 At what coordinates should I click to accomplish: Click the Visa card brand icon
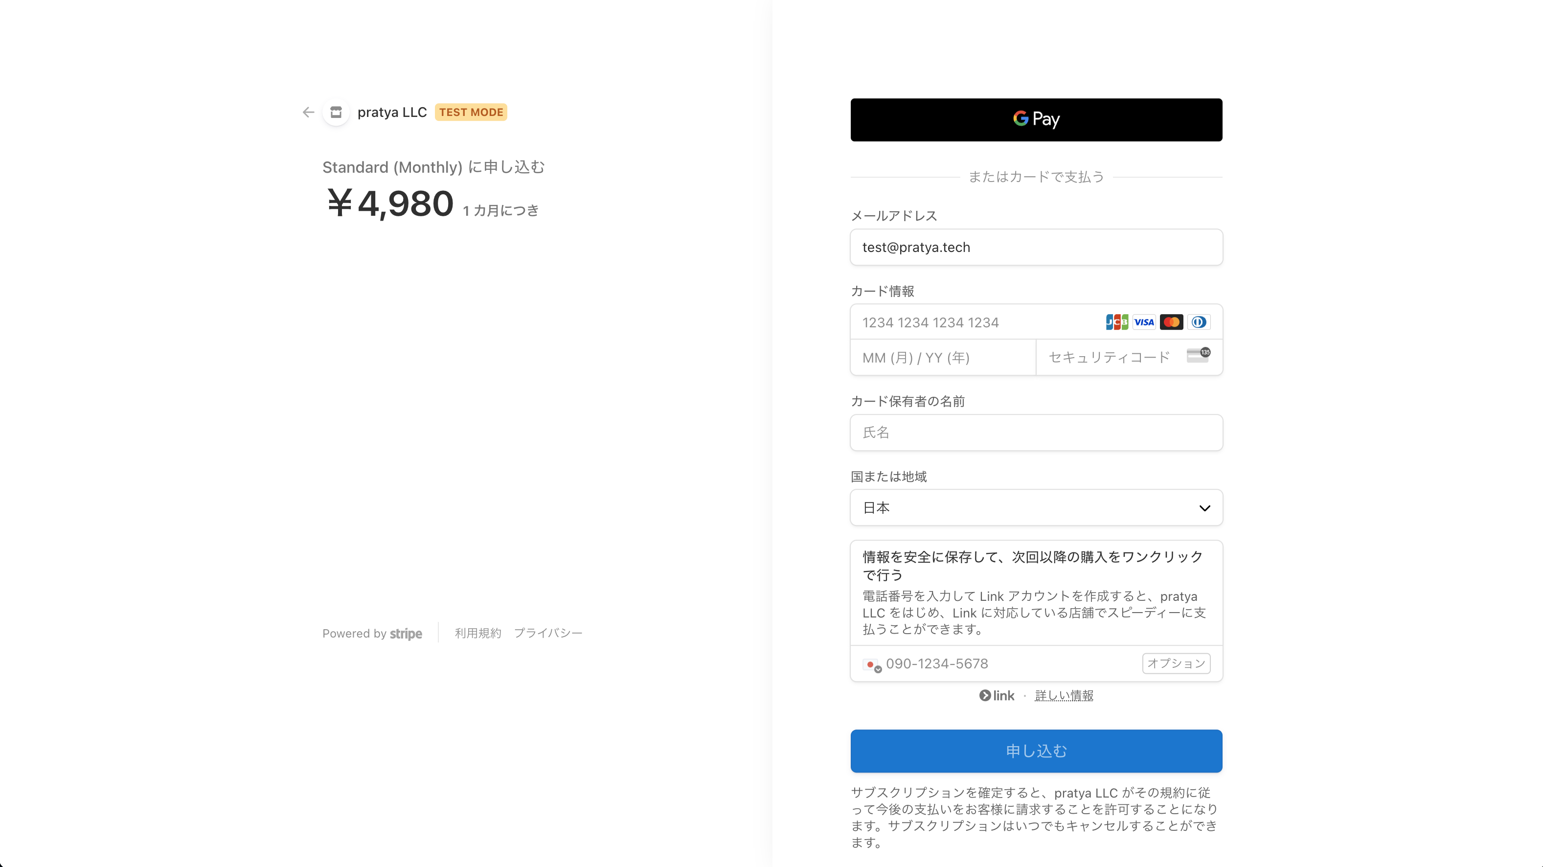pos(1144,322)
